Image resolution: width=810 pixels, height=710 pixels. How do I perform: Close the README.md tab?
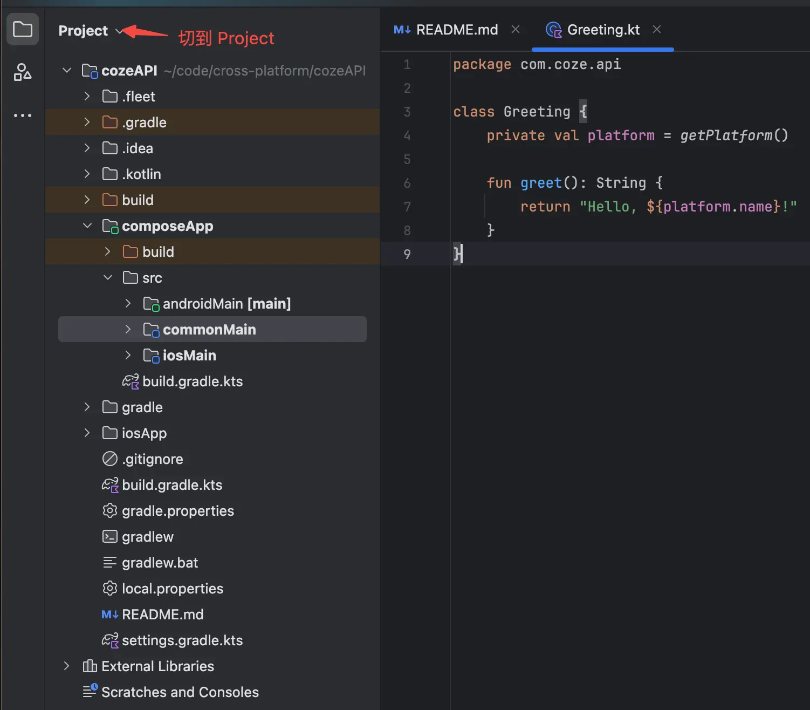pyautogui.click(x=516, y=30)
